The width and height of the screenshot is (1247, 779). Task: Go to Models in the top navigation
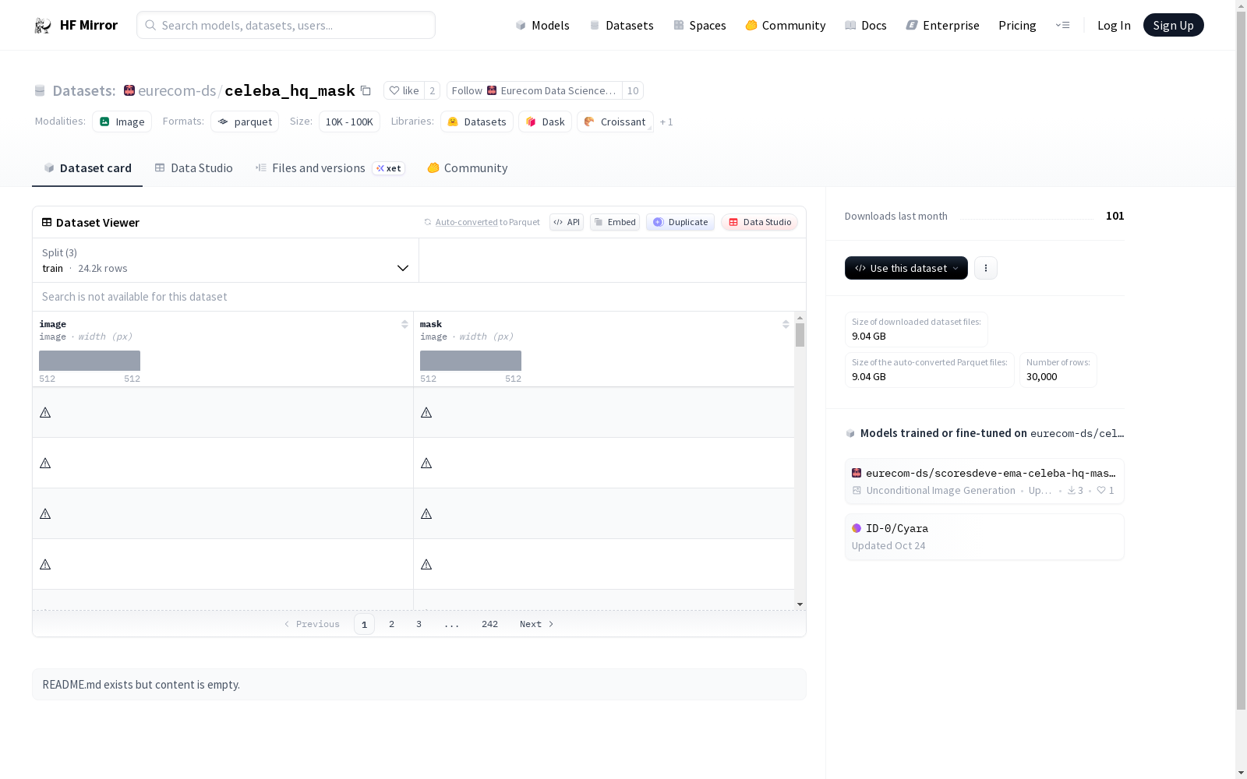point(542,26)
